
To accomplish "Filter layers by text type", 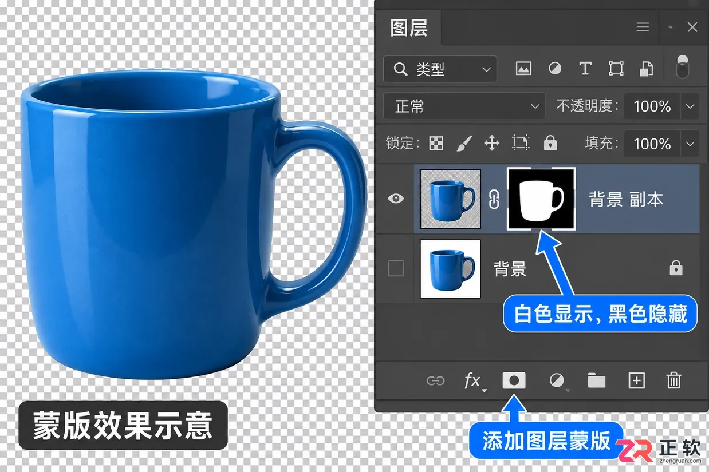I will [585, 69].
